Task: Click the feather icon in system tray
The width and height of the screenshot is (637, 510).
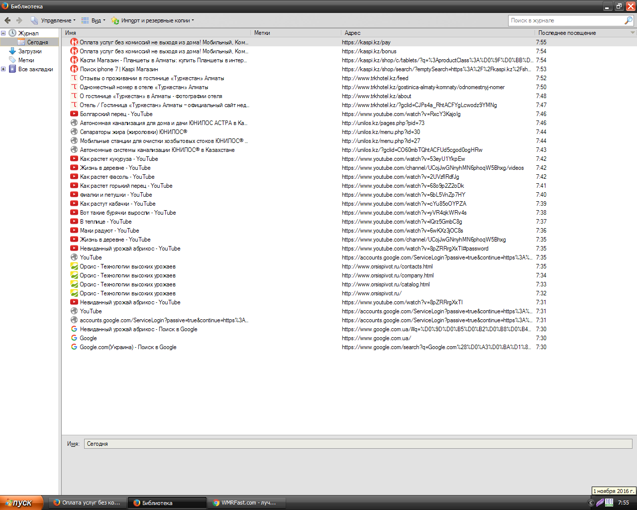Action: point(600,503)
